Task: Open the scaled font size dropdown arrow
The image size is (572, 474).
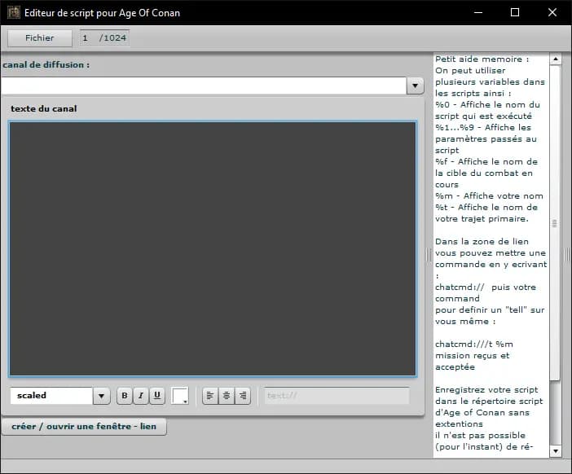Action: click(x=101, y=396)
